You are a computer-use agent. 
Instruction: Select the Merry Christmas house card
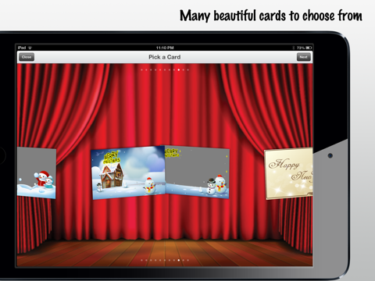click(128, 173)
